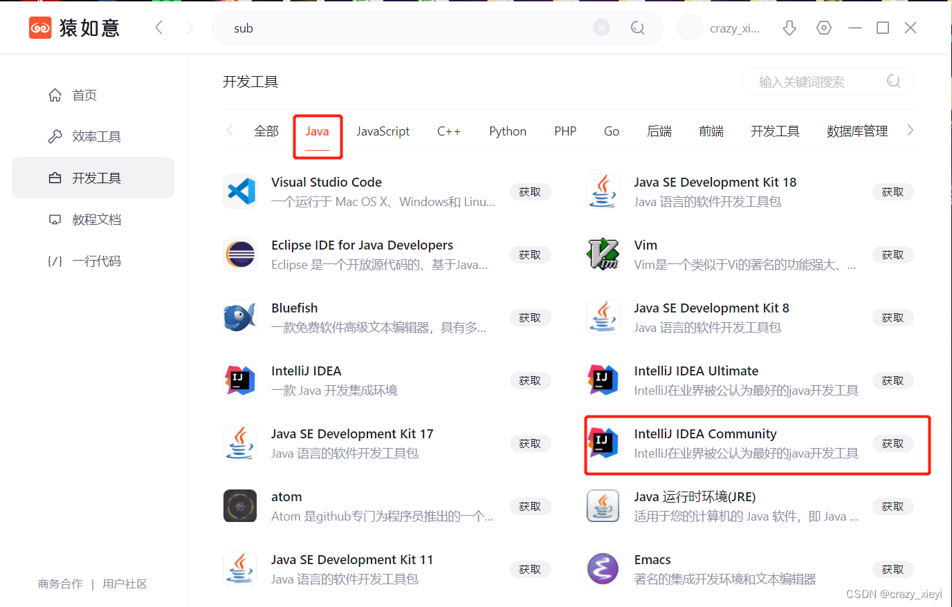
Task: Open 教程文档 in the sidebar
Action: pos(93,219)
